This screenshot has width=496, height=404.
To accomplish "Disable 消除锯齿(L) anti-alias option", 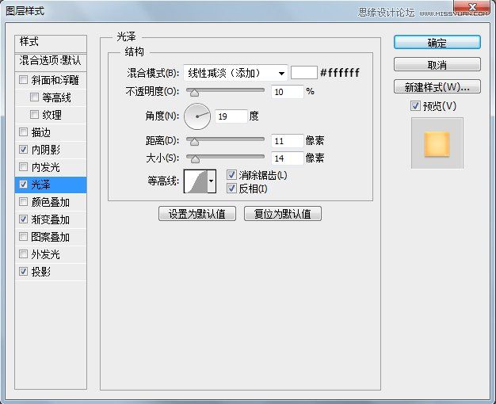I will click(x=231, y=174).
